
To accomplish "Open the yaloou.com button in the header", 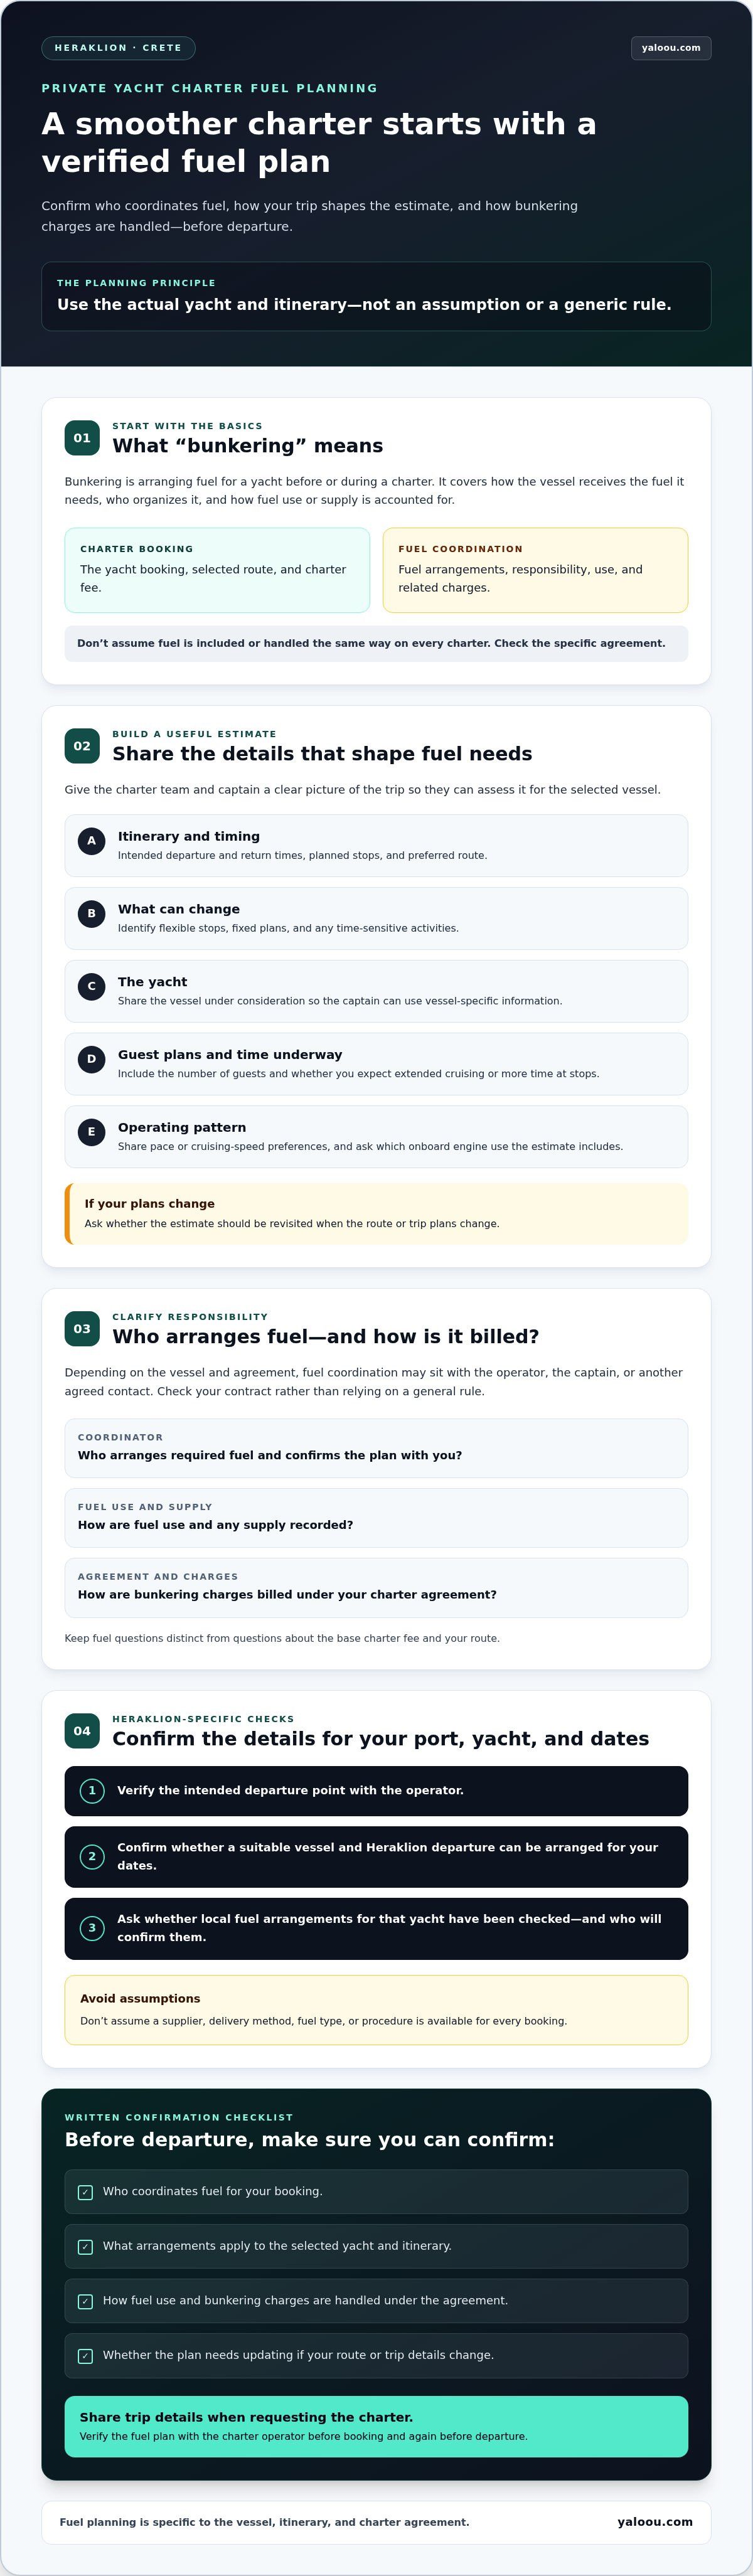I will click(671, 48).
